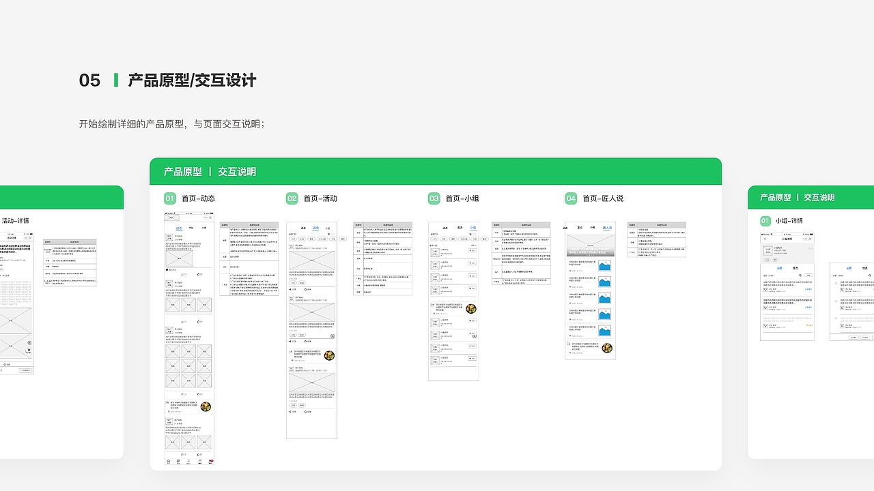874x491 pixels.
Task: Toggle the first category filter chip under 活动
Action: [292, 239]
